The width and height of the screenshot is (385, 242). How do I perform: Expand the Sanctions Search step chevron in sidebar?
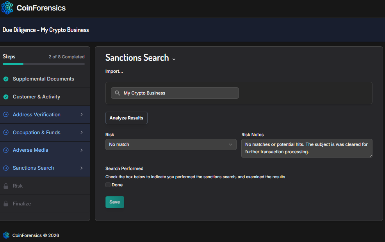coord(82,168)
